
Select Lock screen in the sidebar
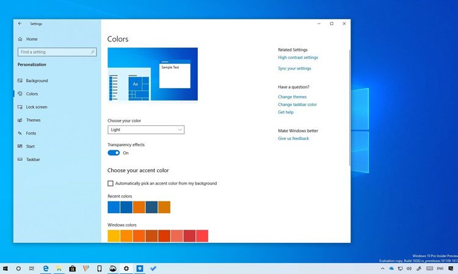(36, 107)
